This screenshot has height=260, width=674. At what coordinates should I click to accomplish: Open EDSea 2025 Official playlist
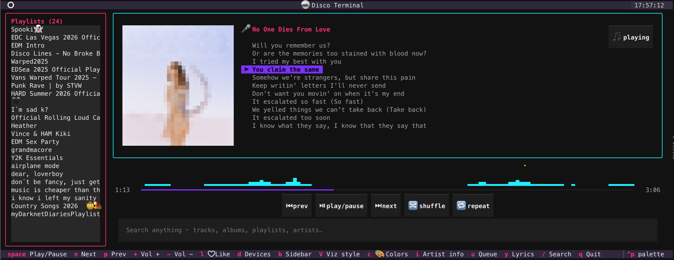tap(56, 69)
